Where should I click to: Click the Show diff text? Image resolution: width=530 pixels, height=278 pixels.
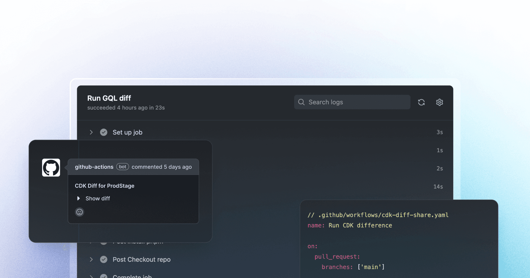[x=98, y=199]
